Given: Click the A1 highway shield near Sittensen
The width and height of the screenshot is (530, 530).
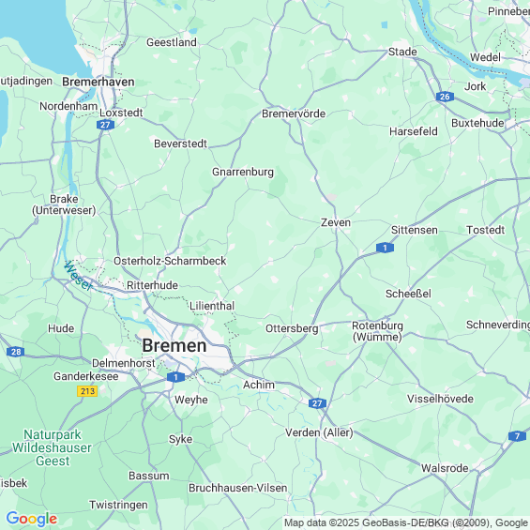Looking at the screenshot, I should 385,248.
